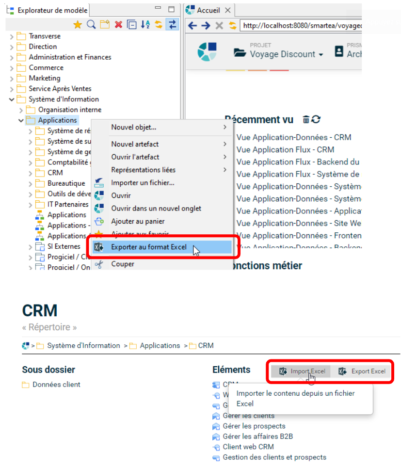The height and width of the screenshot is (469, 401).
Task: Click the red X delete icon
Action: click(118, 25)
